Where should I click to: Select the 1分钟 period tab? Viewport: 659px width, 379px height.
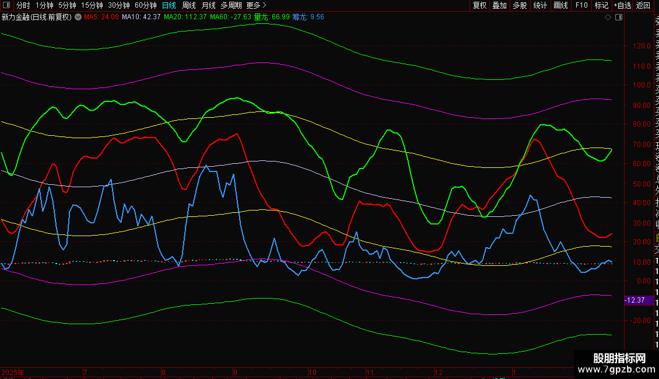coord(44,5)
